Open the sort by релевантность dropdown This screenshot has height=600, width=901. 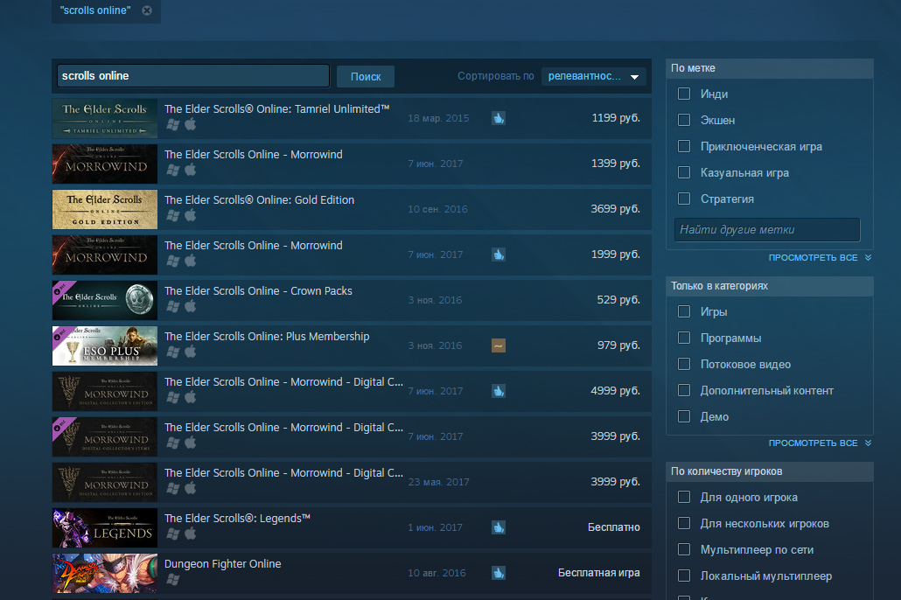tap(594, 76)
